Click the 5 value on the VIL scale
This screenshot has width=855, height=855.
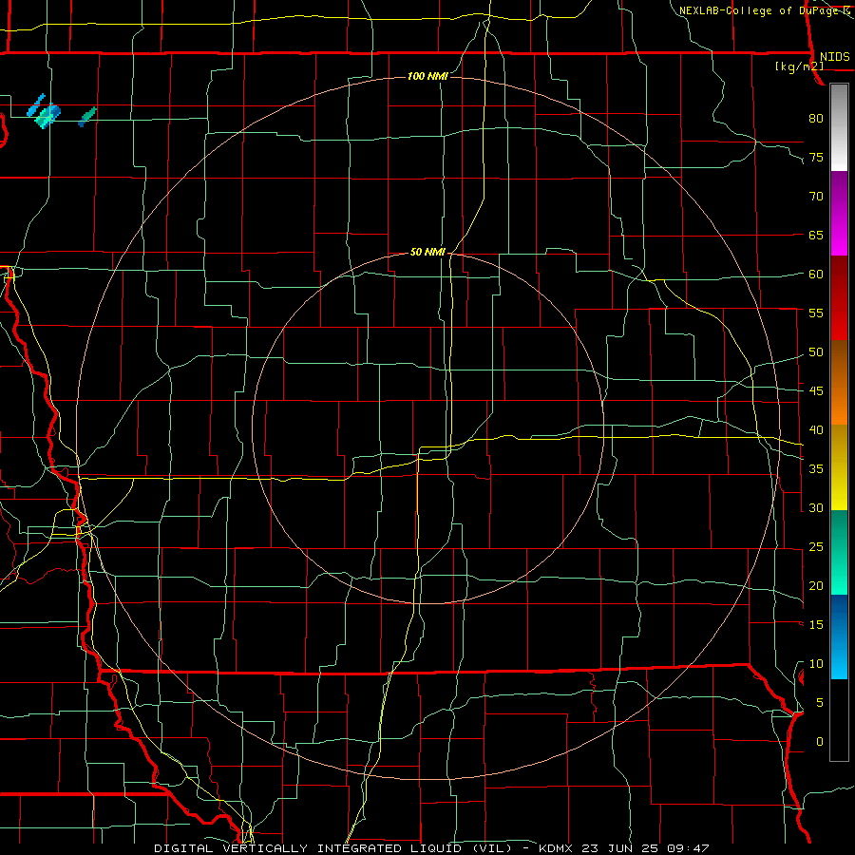pos(820,702)
